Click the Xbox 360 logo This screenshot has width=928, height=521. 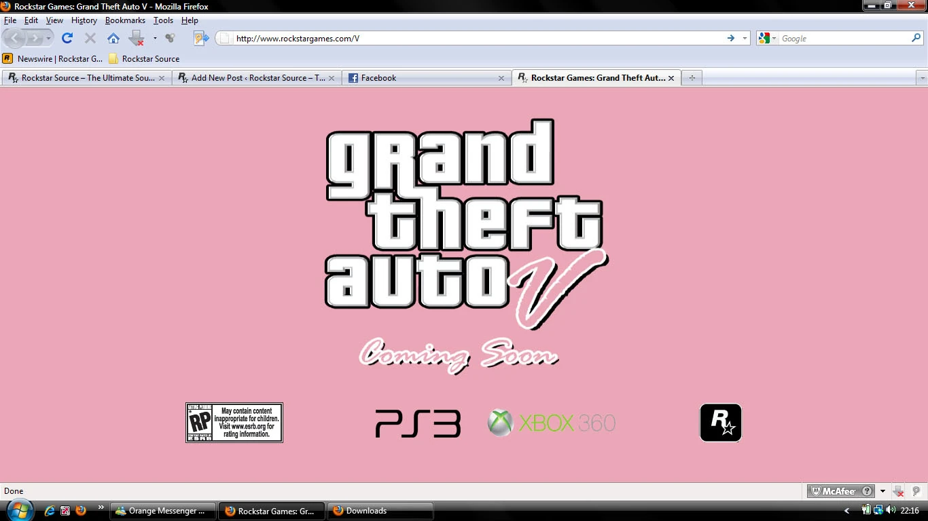pos(551,423)
